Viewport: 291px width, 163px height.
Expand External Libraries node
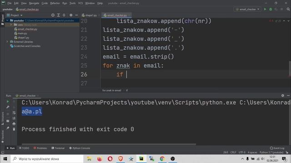7,42
